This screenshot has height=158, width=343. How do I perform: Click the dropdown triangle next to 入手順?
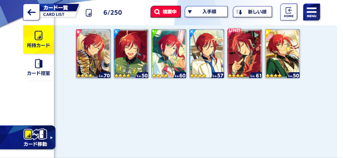[x=190, y=12]
